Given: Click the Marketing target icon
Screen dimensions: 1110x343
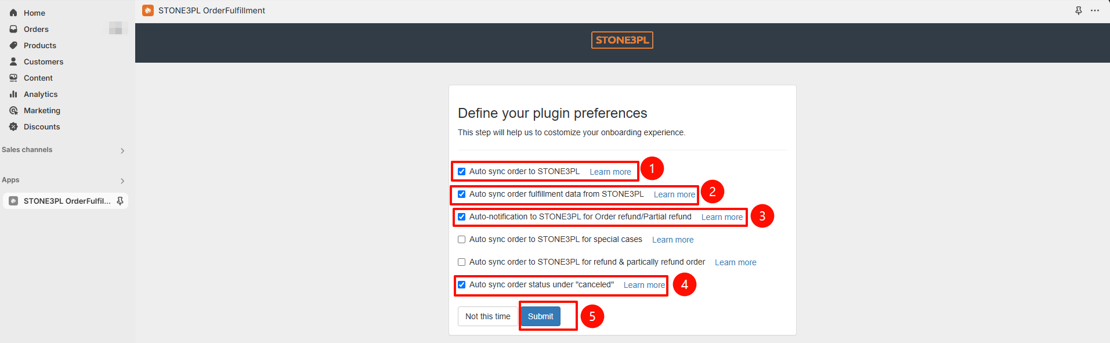Looking at the screenshot, I should point(13,110).
